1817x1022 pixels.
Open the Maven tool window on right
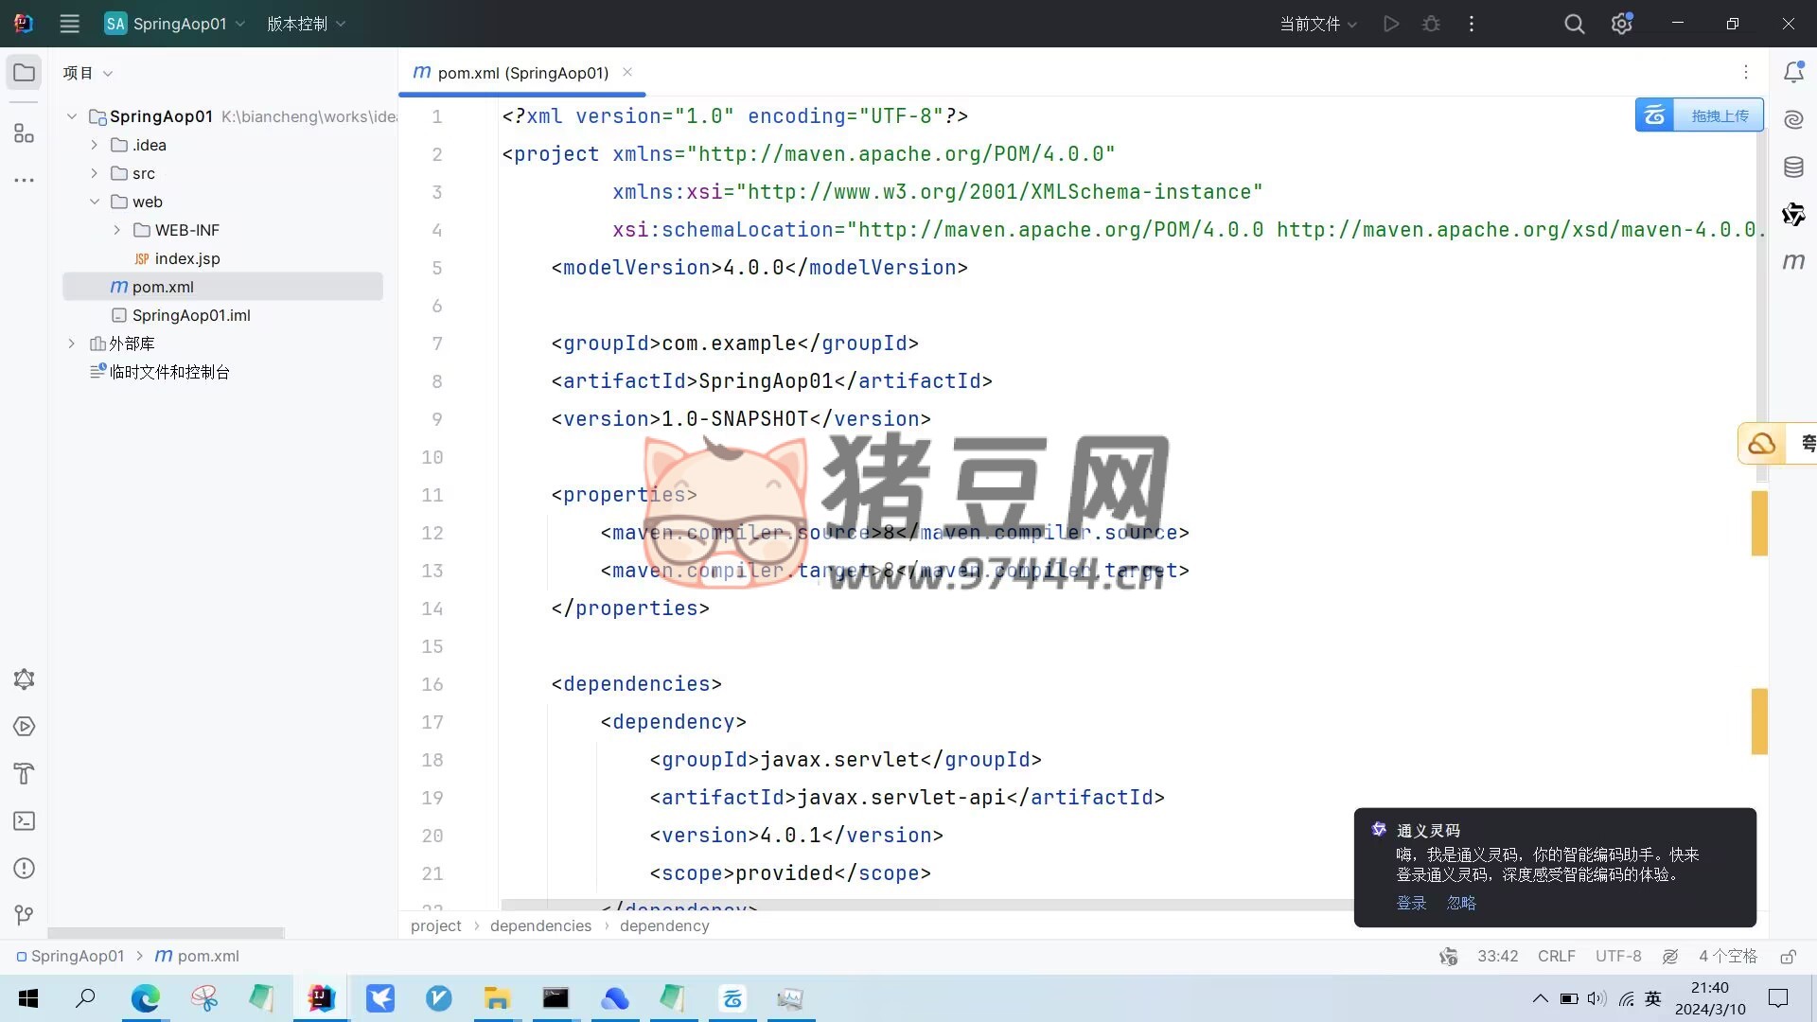[x=1793, y=261]
